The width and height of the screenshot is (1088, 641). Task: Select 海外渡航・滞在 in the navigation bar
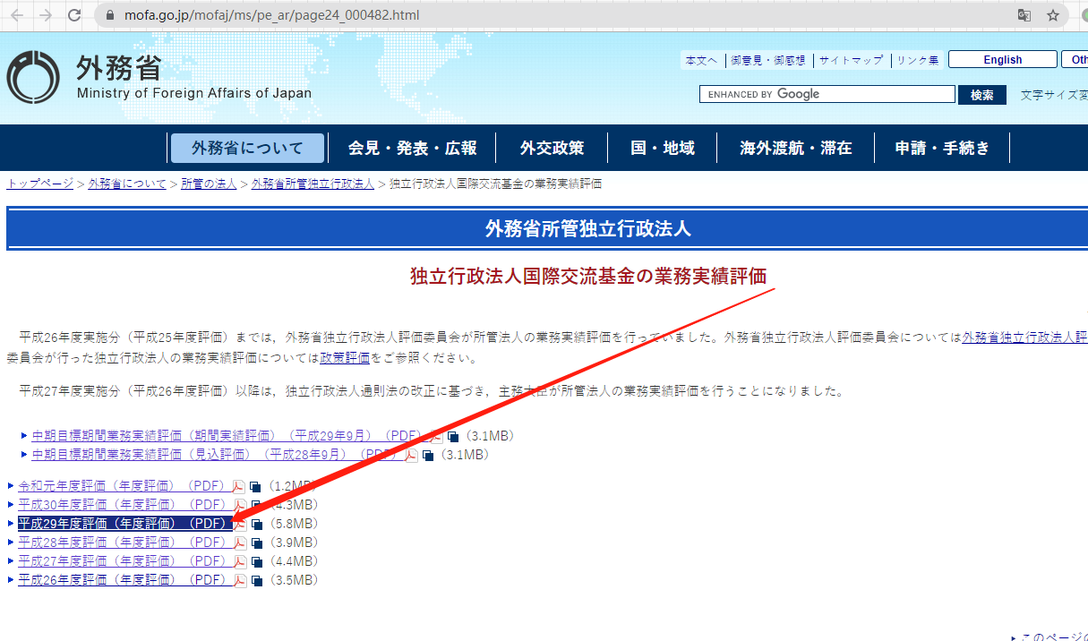coord(795,148)
